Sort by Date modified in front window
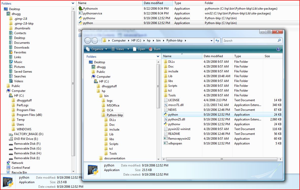 tap(217, 56)
